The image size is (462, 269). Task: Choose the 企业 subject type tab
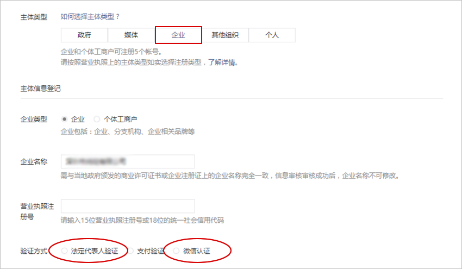tap(178, 35)
